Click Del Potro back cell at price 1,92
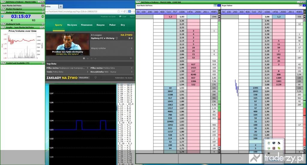 click(x=170, y=91)
